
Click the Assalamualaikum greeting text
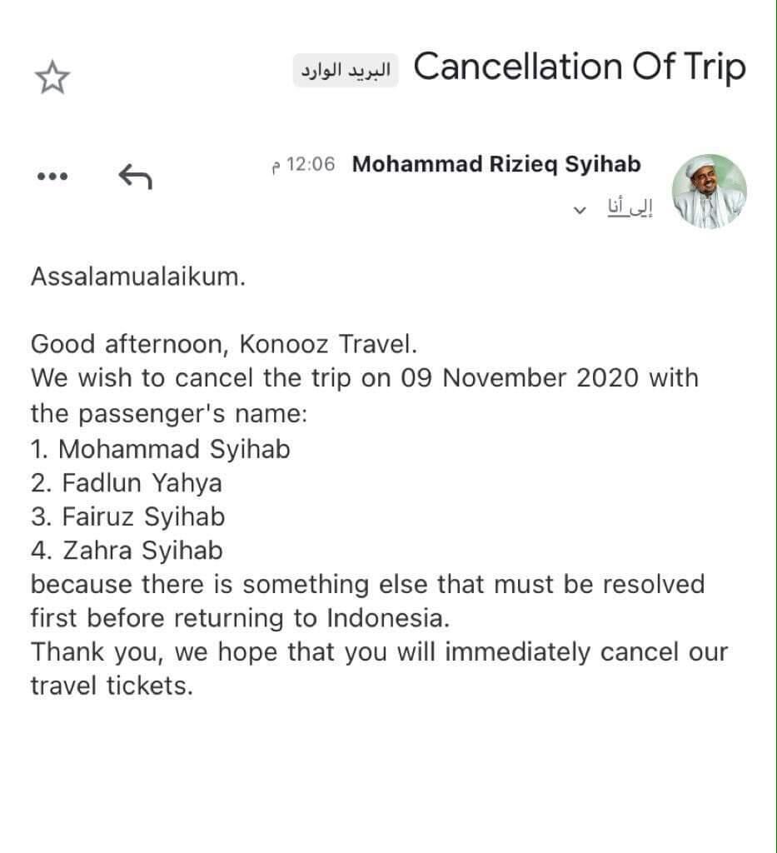pos(138,276)
